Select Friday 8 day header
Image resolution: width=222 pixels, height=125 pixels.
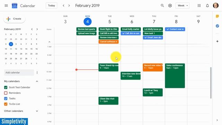point(176,22)
